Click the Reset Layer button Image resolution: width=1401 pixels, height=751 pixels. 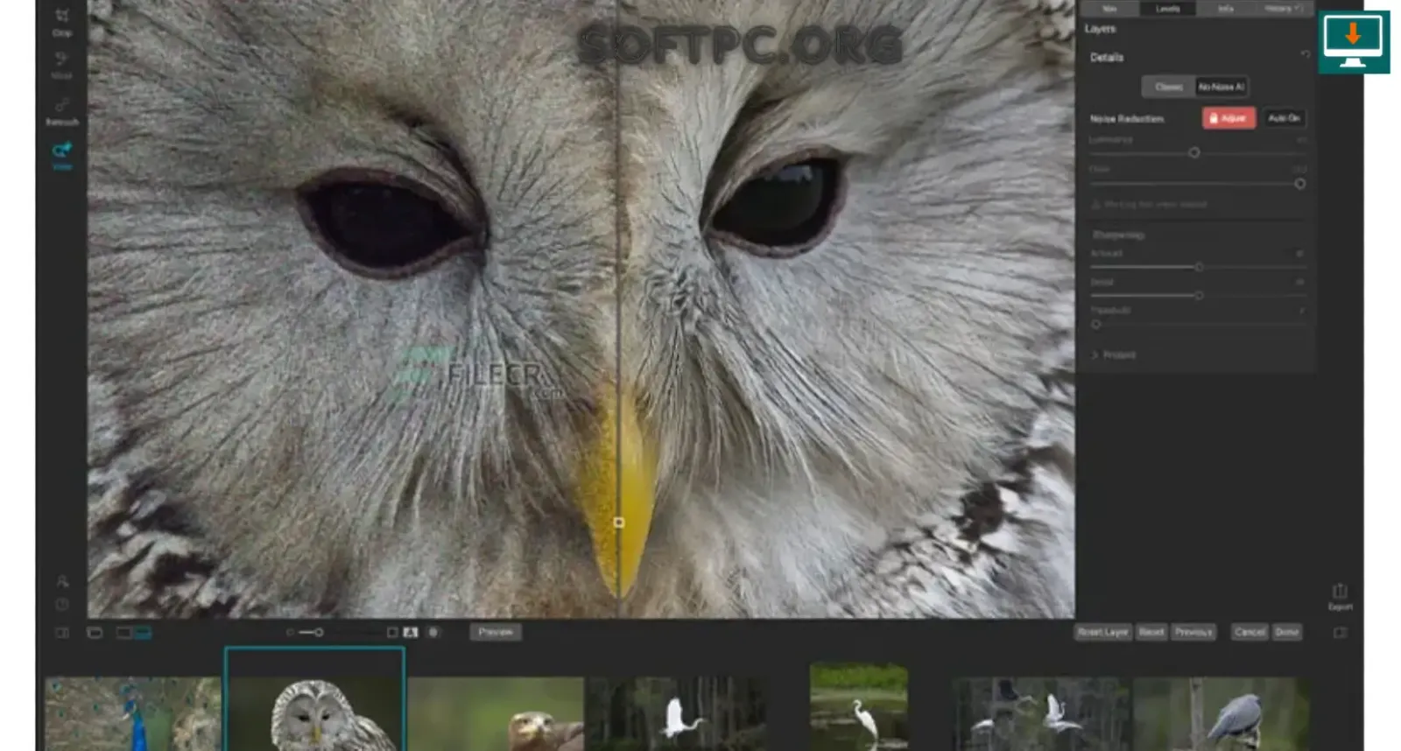(1103, 632)
